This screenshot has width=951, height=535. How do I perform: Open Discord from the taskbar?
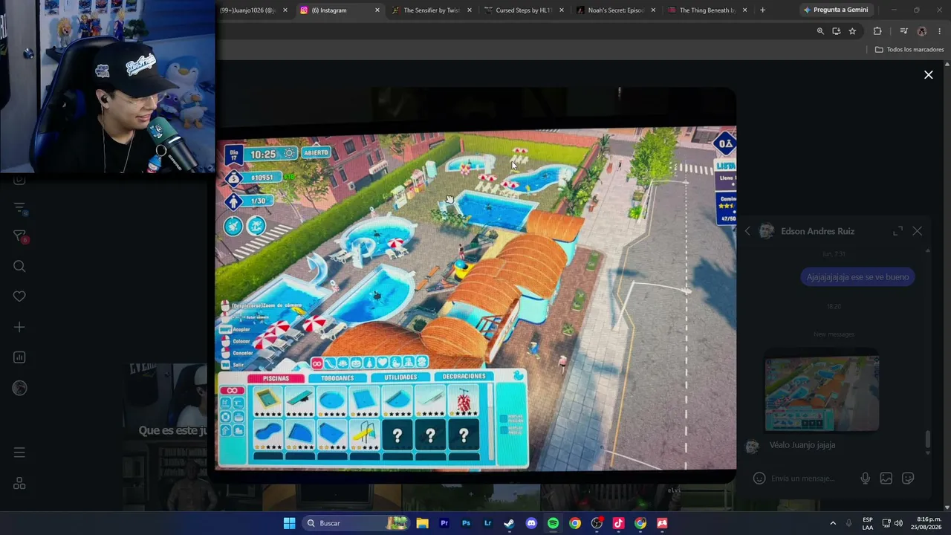pos(531,523)
